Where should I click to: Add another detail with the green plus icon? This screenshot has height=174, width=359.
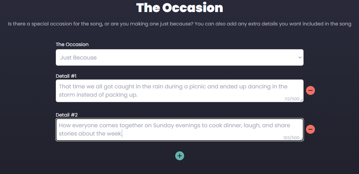pyautogui.click(x=180, y=156)
